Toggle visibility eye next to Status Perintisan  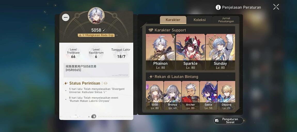click(106, 83)
